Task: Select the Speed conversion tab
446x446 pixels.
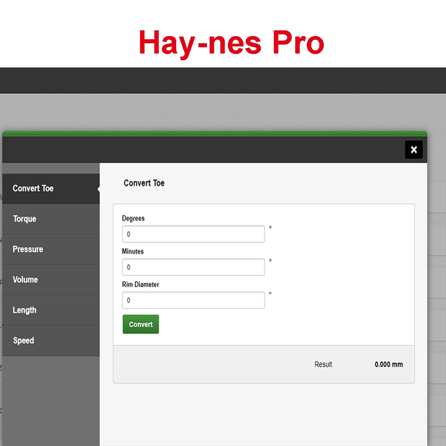Action: 51,341
